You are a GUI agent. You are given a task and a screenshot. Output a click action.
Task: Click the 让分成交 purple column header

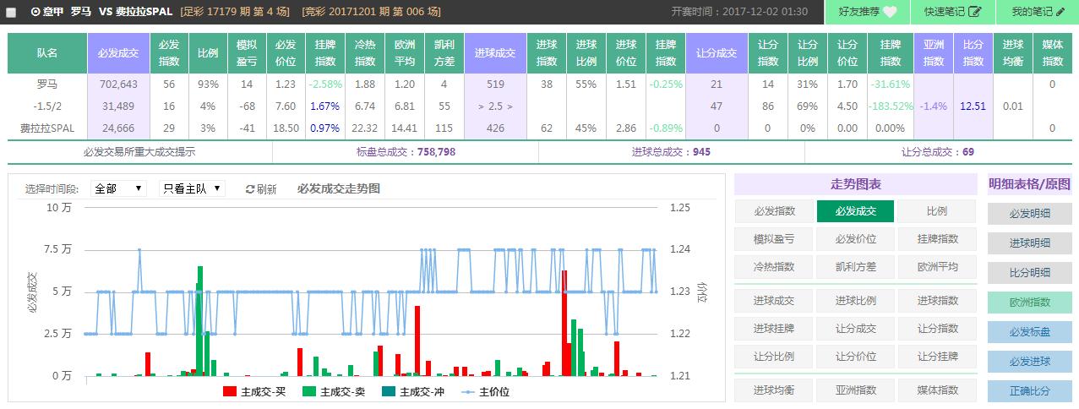(717, 52)
